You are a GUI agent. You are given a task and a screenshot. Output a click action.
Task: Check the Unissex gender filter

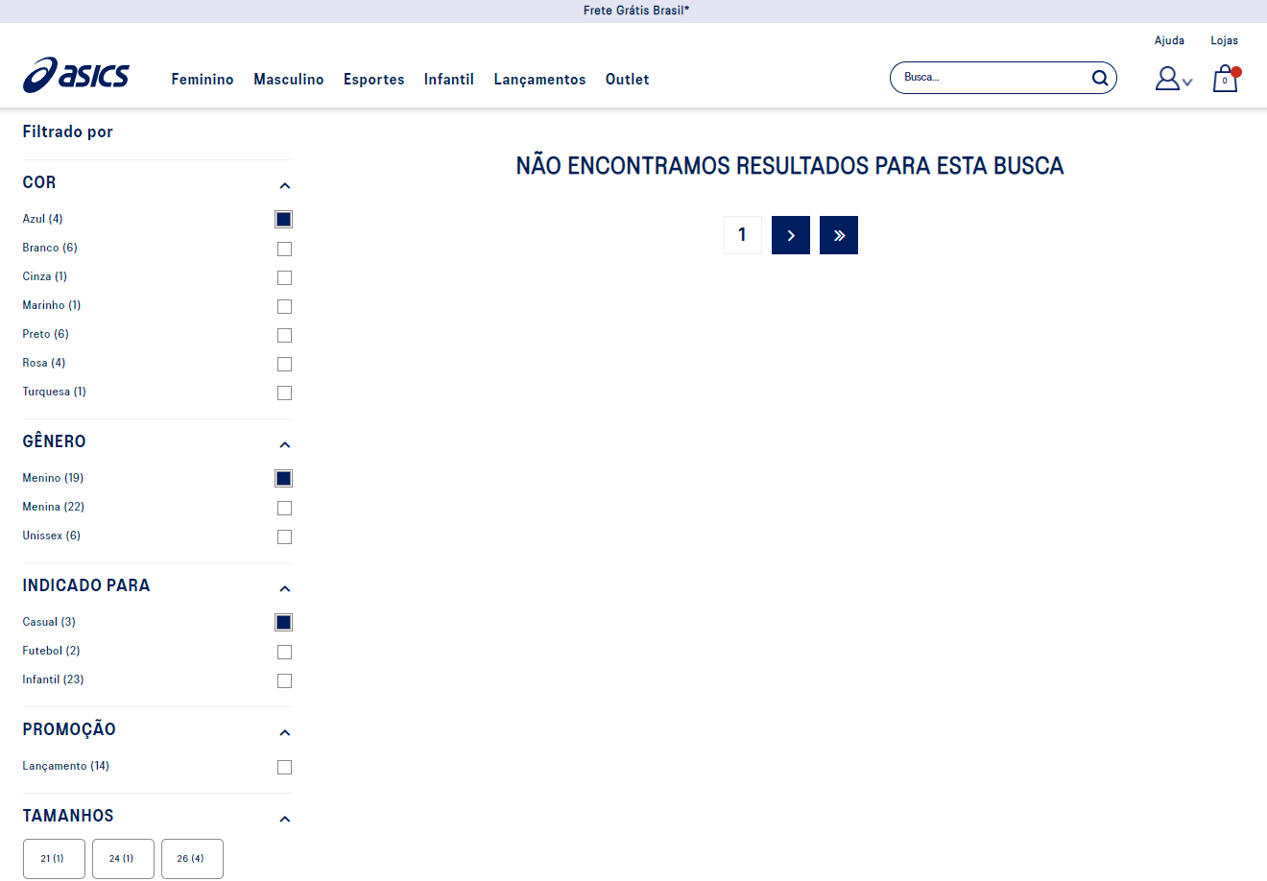(x=284, y=536)
